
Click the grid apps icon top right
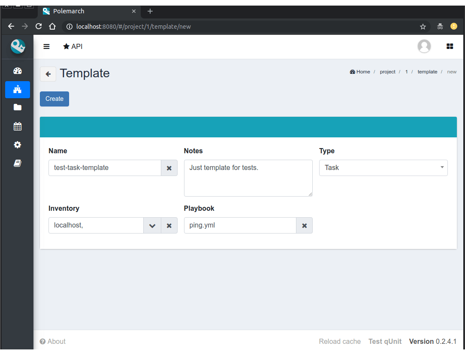450,46
